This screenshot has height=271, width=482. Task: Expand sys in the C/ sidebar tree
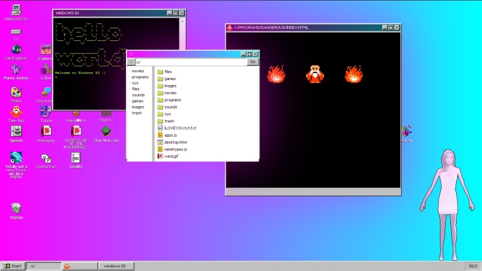click(x=135, y=83)
